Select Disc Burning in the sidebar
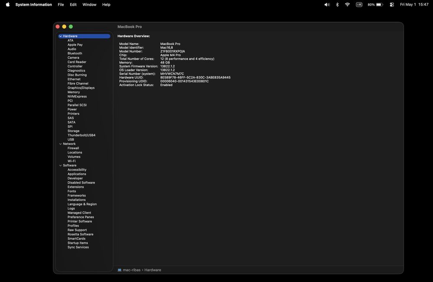433x282 pixels. click(x=77, y=75)
